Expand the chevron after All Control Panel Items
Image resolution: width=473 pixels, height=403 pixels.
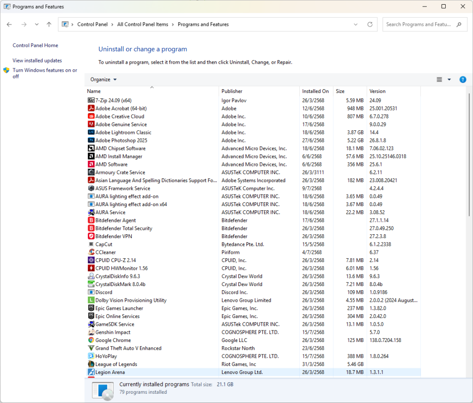pos(173,24)
